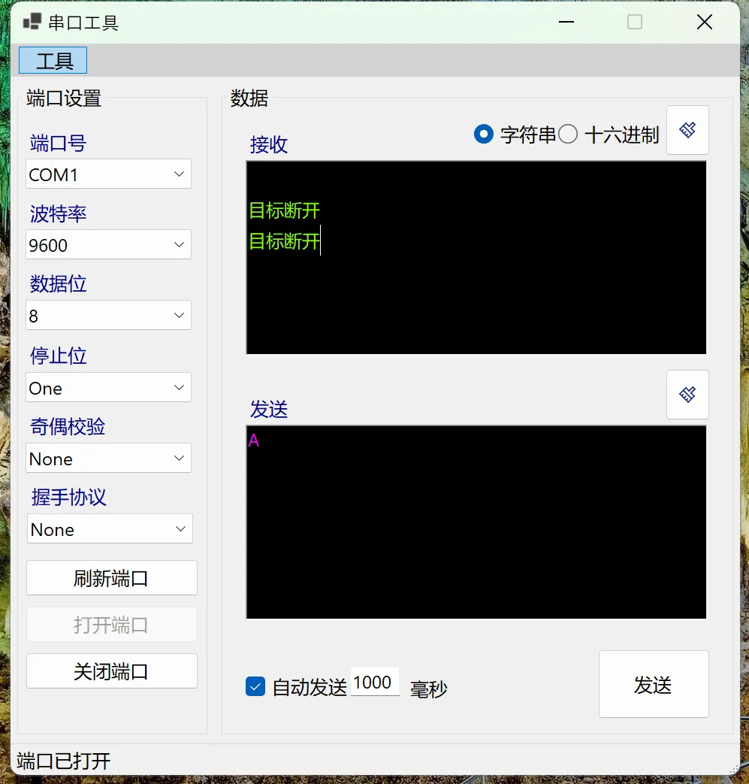Screen dimensions: 749x784
Task: Open the 停止位 One dropdown
Action: [x=108, y=387]
